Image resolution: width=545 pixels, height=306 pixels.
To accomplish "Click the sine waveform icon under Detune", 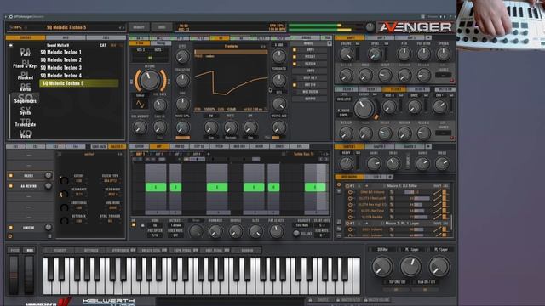I will (140, 104).
